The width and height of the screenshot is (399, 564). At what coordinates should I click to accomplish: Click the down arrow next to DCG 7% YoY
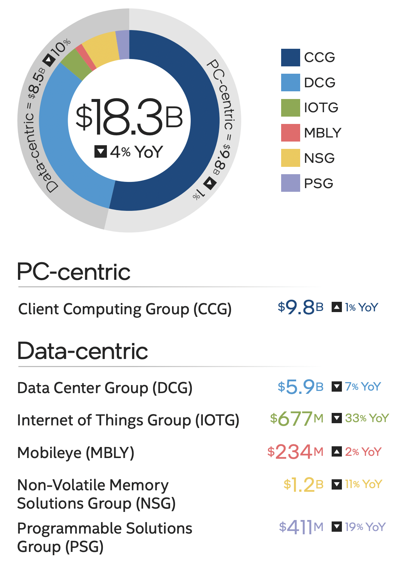[336, 387]
